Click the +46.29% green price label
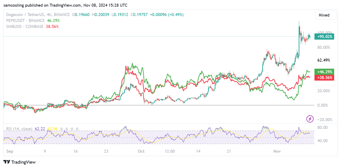The width and height of the screenshot is (341, 168). tap(325, 72)
